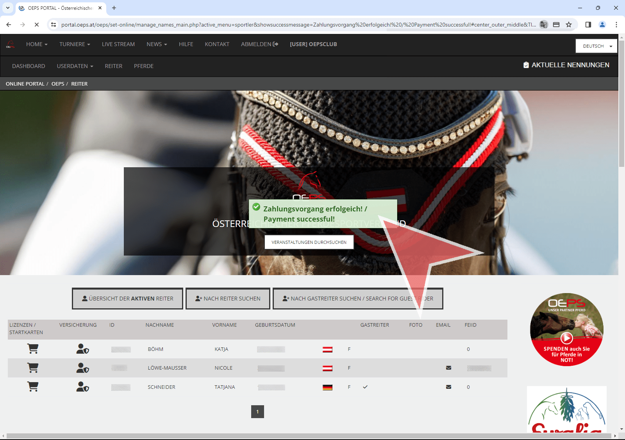Screen dimensions: 625x440
Task: Click shopping cart icon for Nicole Löwe-Mausser
Action: point(33,368)
